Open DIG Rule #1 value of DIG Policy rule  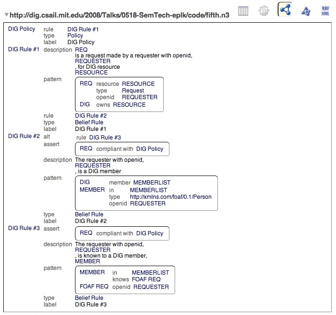(x=83, y=29)
